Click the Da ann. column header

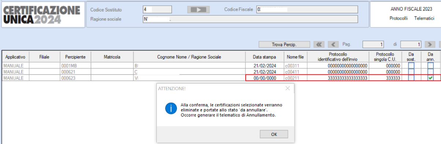tap(430, 57)
